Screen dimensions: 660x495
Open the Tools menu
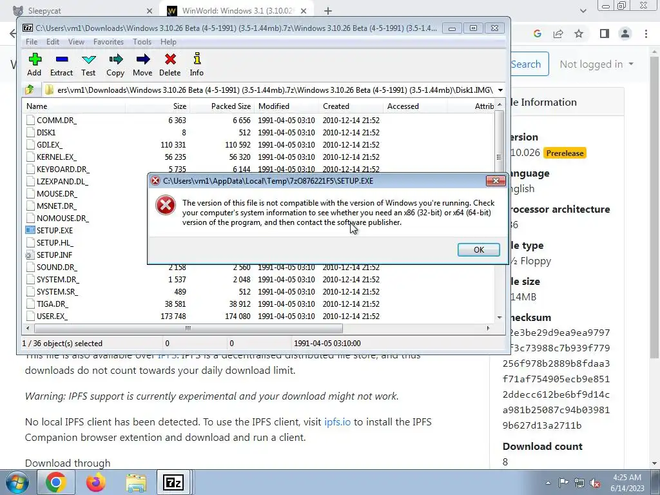click(x=142, y=42)
